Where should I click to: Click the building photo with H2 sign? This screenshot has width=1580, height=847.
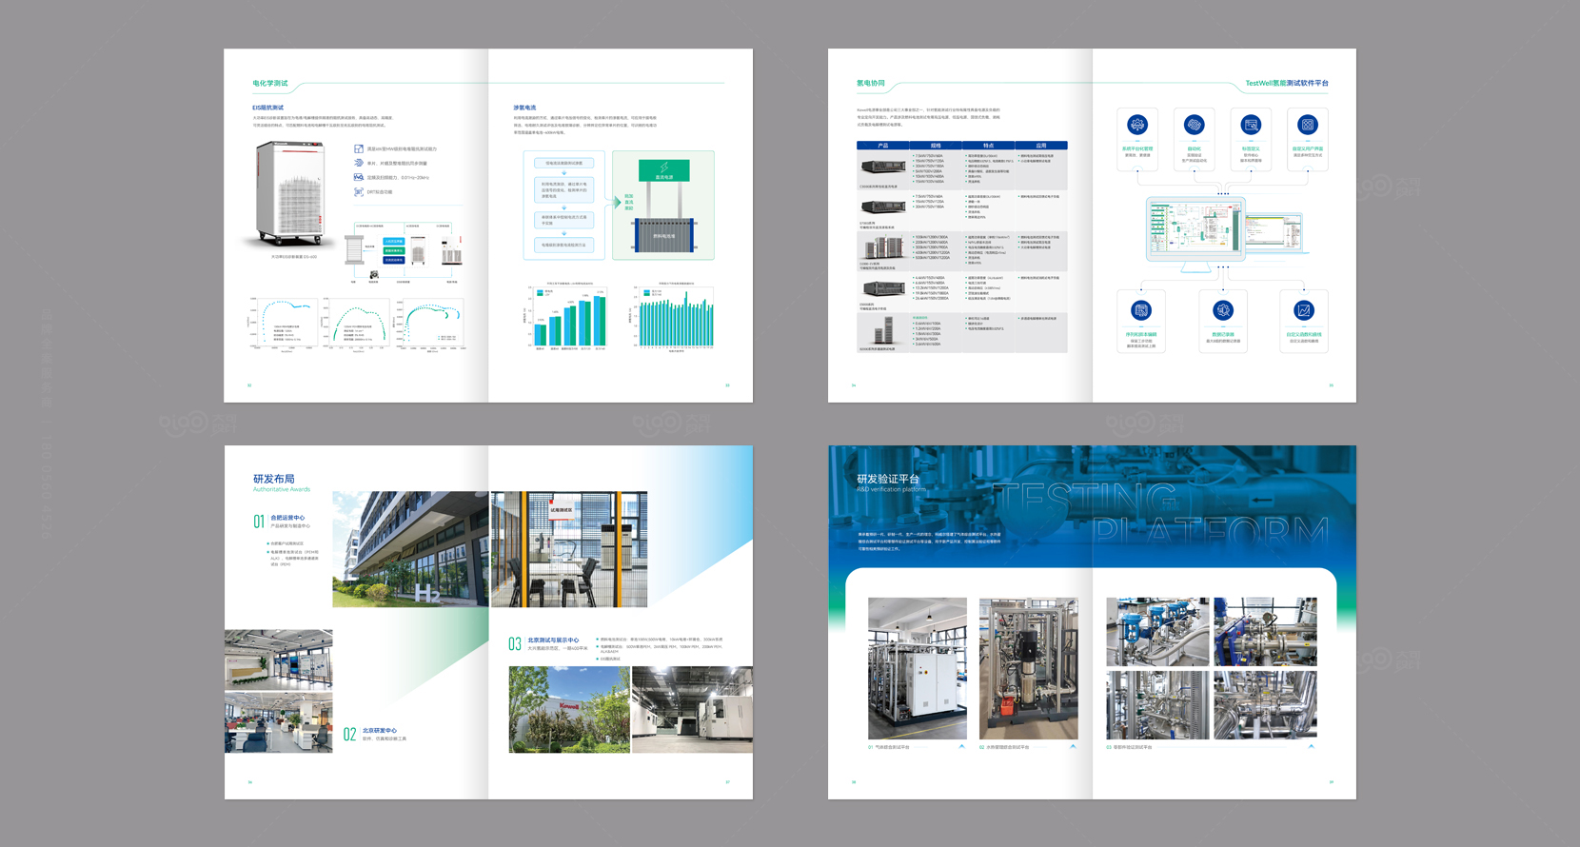[410, 549]
